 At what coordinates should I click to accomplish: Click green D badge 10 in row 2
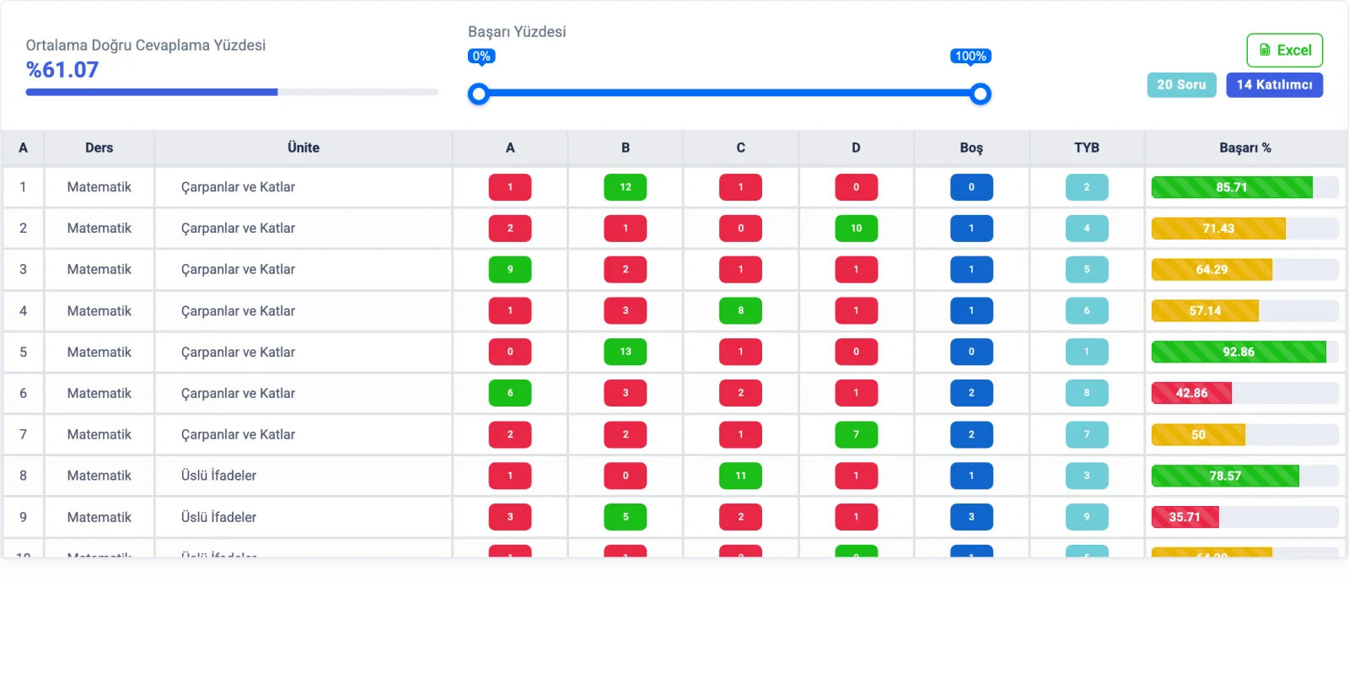856,228
